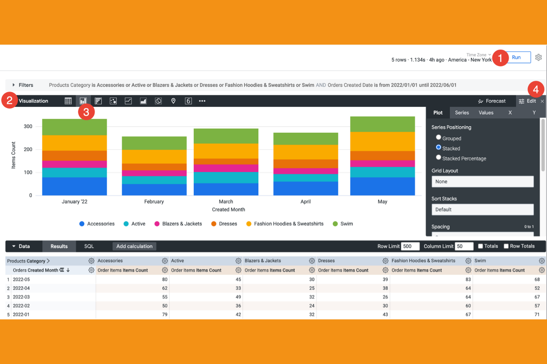
Task: Open the map visualization type
Action: tap(173, 101)
